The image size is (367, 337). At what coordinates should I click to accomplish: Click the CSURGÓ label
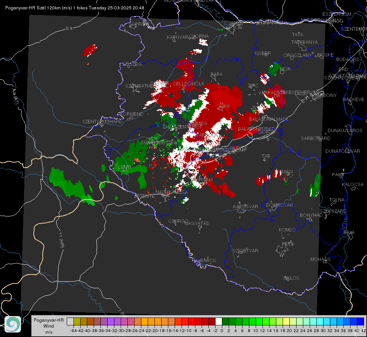point(178,221)
